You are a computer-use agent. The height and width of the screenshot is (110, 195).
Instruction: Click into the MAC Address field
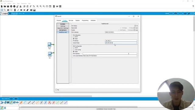(122, 32)
